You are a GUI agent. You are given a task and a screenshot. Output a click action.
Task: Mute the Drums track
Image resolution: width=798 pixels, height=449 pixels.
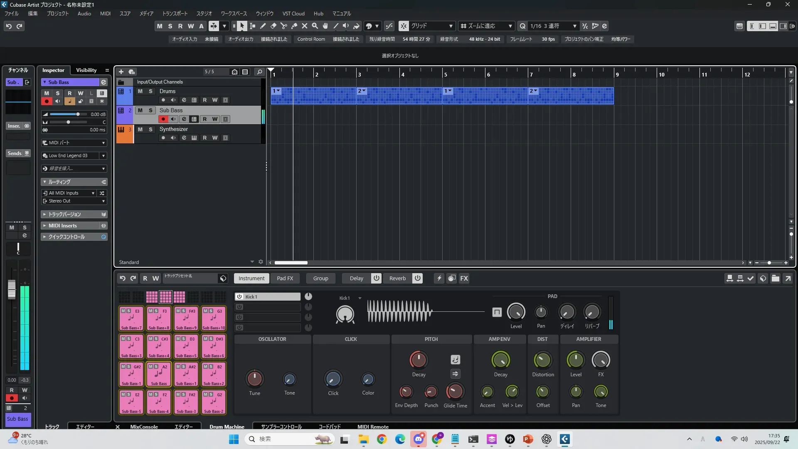point(140,91)
